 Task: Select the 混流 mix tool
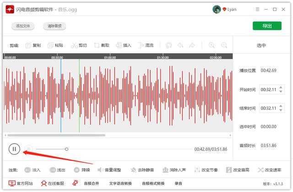tap(146, 45)
